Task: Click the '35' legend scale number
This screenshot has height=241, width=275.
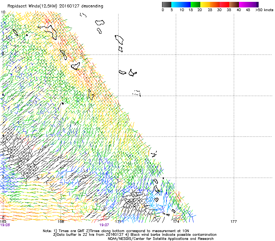Action: (x=229, y=10)
